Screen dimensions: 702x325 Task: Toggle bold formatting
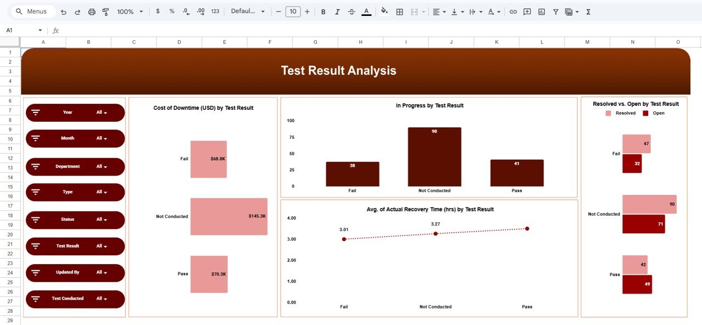pos(323,11)
